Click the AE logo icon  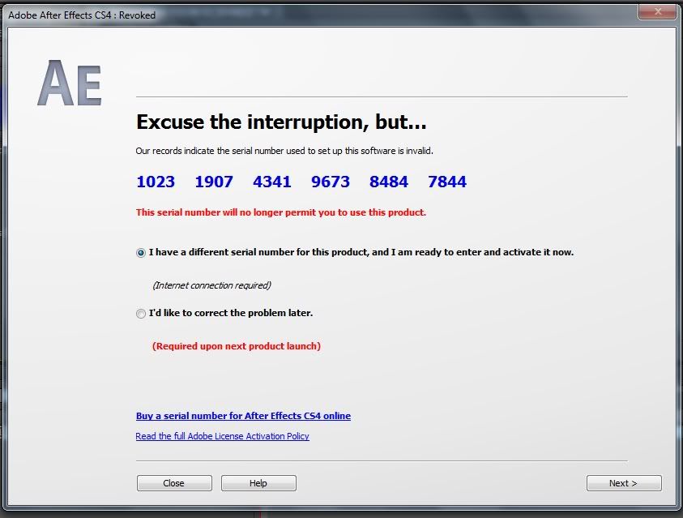tap(70, 83)
